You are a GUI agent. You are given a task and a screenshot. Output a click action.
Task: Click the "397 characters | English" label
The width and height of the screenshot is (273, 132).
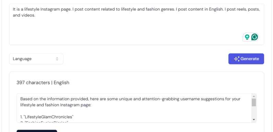43,82
